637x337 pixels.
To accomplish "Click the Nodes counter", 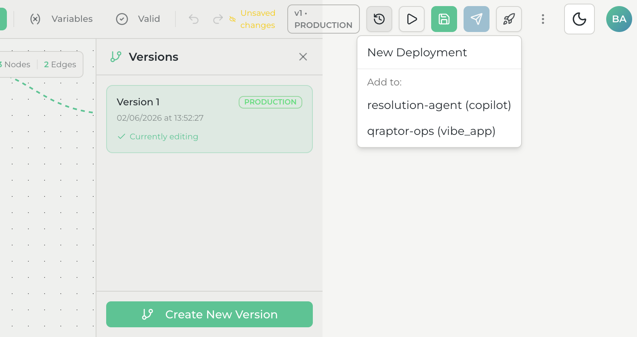I will click(x=15, y=64).
